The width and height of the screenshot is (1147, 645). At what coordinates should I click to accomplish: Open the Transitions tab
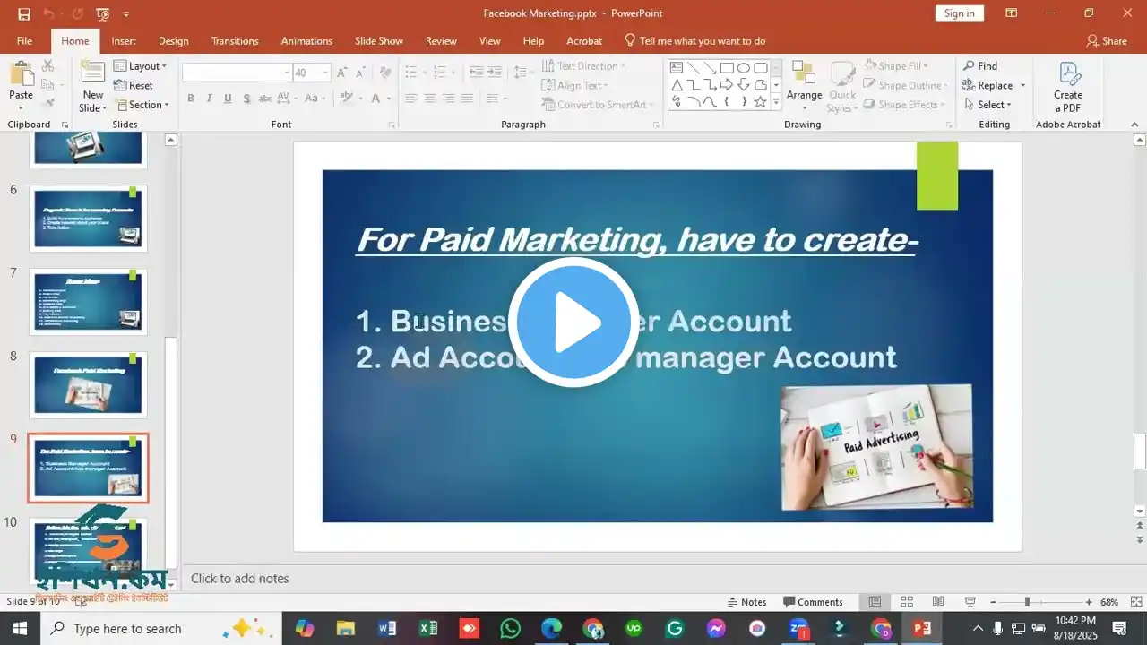pos(235,41)
